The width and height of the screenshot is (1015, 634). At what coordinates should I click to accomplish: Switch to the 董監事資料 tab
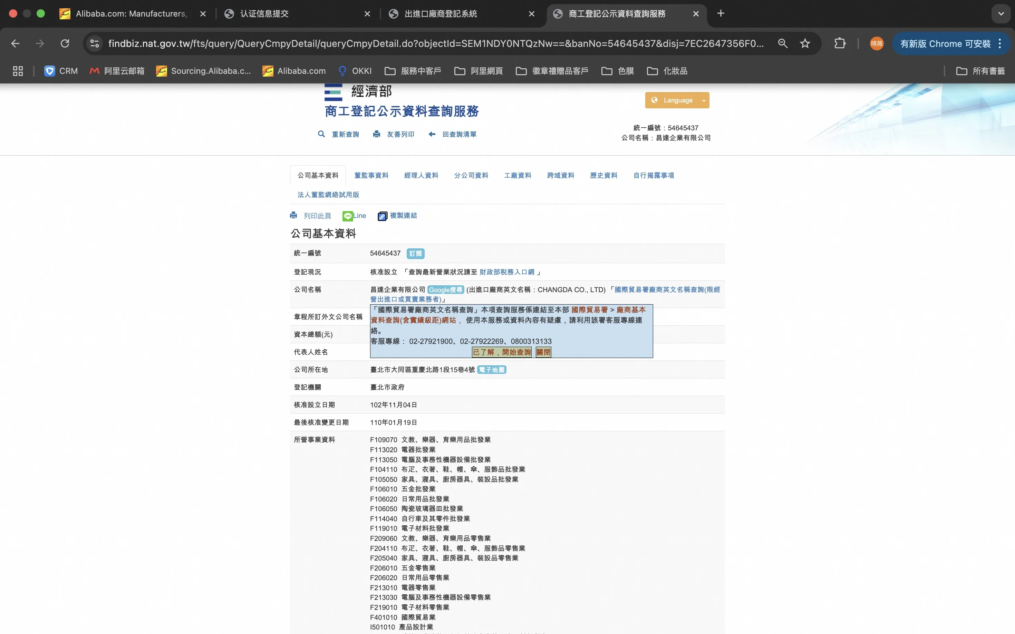[371, 175]
